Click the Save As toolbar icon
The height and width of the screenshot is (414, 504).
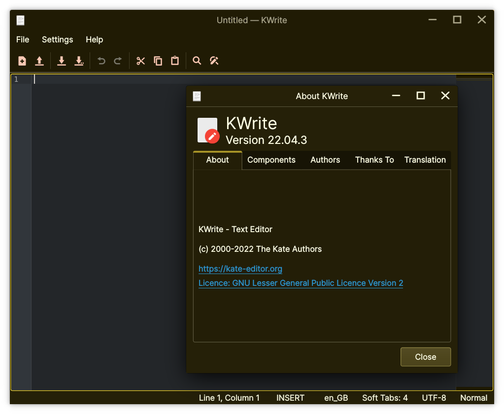79,61
